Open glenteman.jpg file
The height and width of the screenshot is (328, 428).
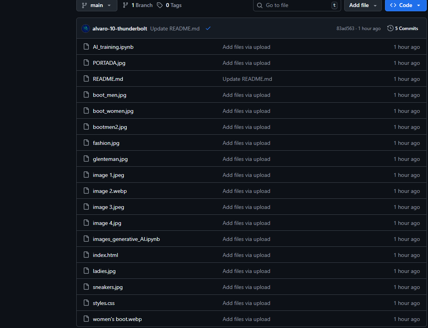click(x=110, y=159)
